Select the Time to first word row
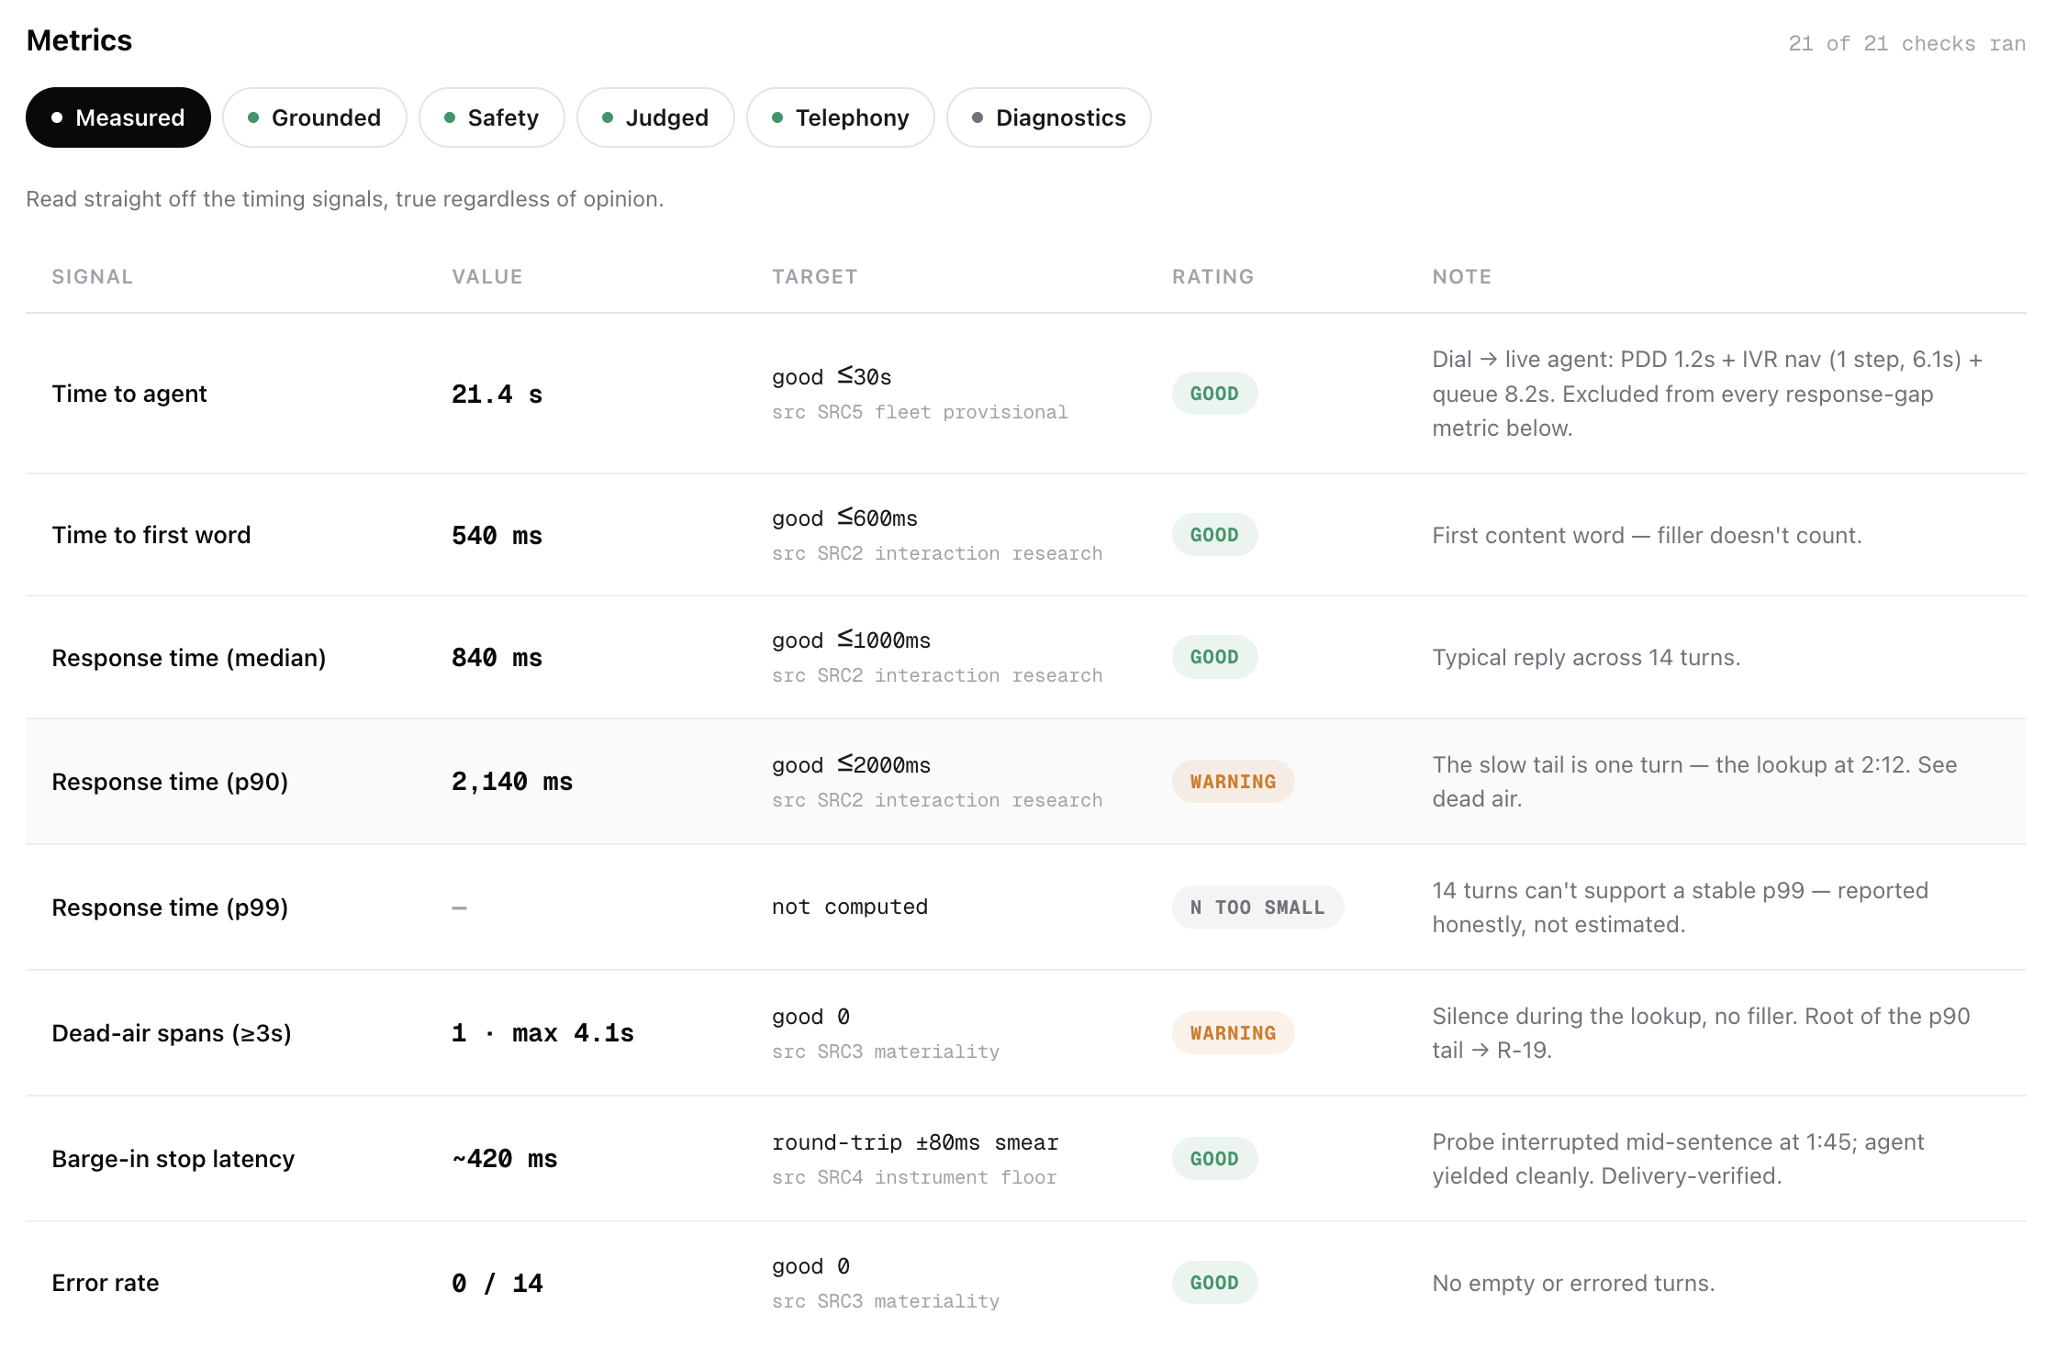This screenshot has width=2045, height=1347. pyautogui.click(x=1026, y=535)
